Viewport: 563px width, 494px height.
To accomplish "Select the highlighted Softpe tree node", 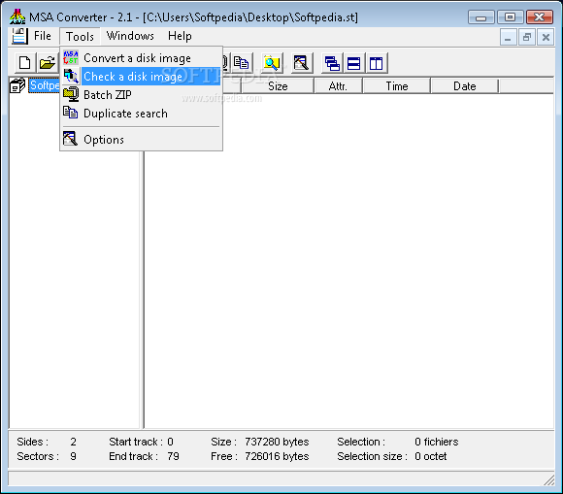I will pos(45,85).
